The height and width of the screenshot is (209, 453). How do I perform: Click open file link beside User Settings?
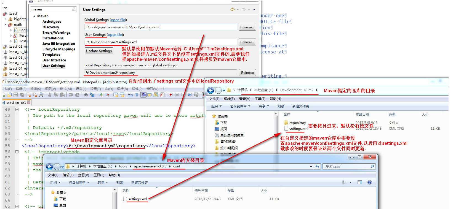[x=115, y=35]
